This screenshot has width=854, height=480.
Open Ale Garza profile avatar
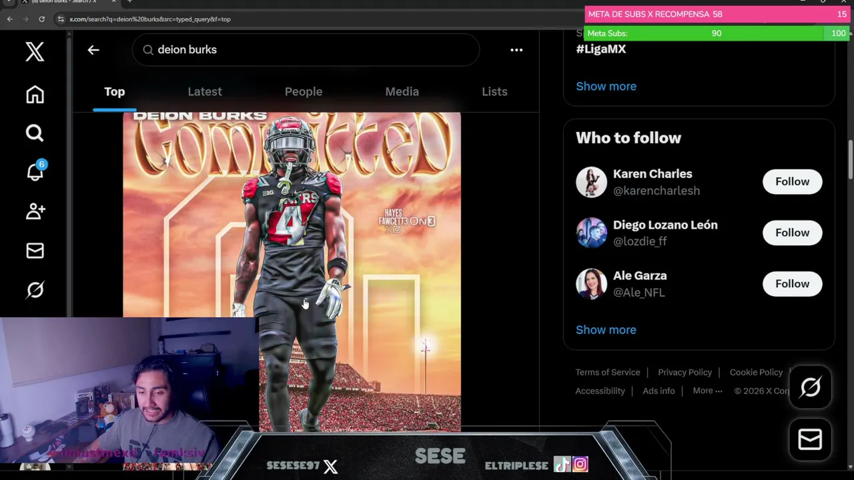[591, 284]
